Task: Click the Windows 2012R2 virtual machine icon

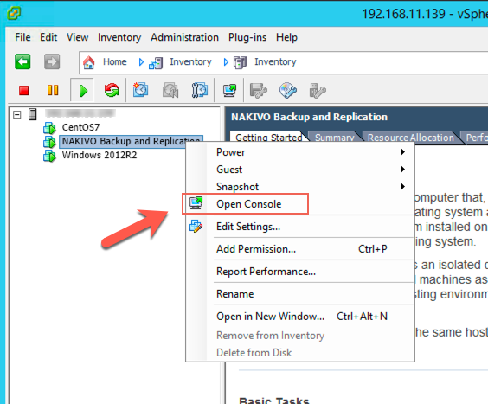Action: pos(49,156)
